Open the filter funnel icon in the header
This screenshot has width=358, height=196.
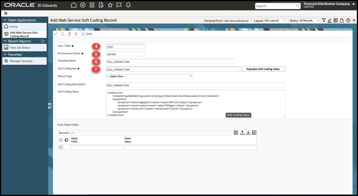tap(324, 20)
